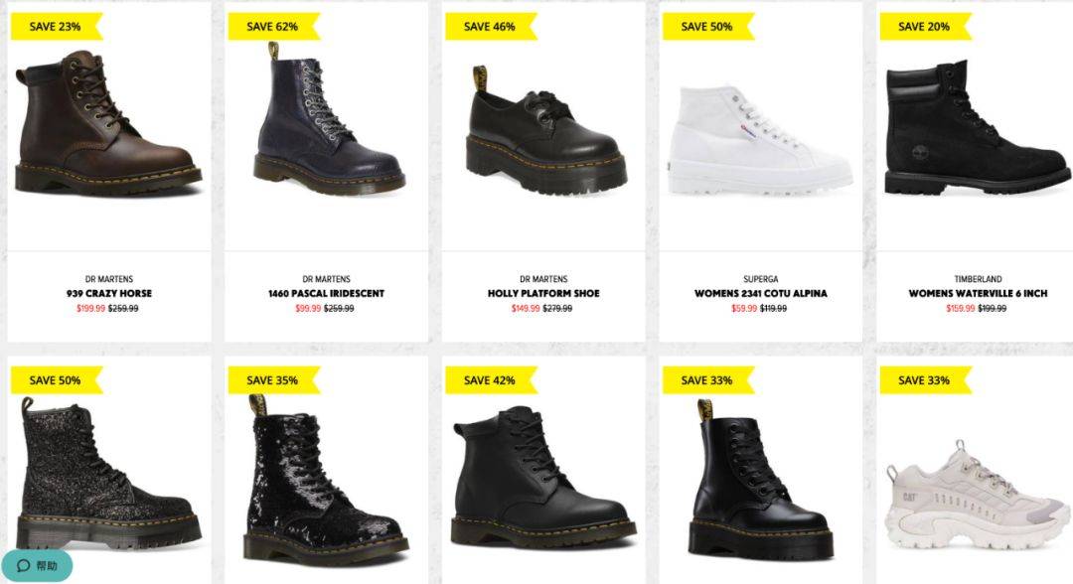
Task: Open Womens Waterville 6 Inch product title
Action: tap(978, 293)
